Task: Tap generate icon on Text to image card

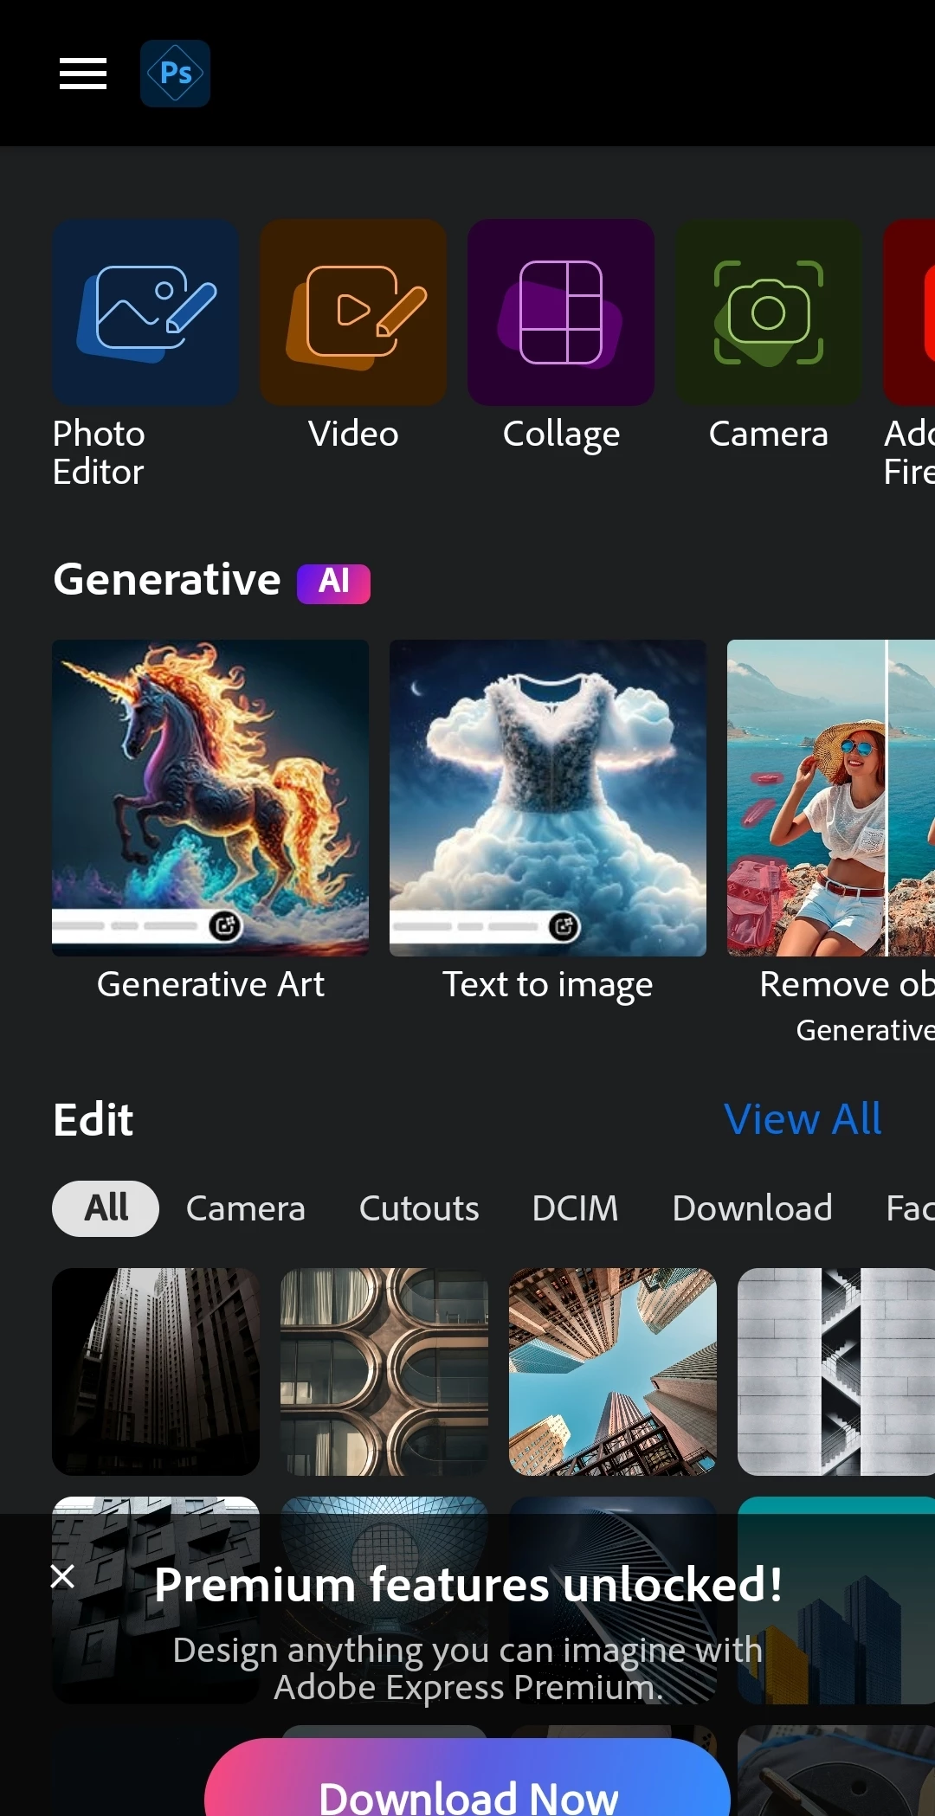Action: point(564,927)
